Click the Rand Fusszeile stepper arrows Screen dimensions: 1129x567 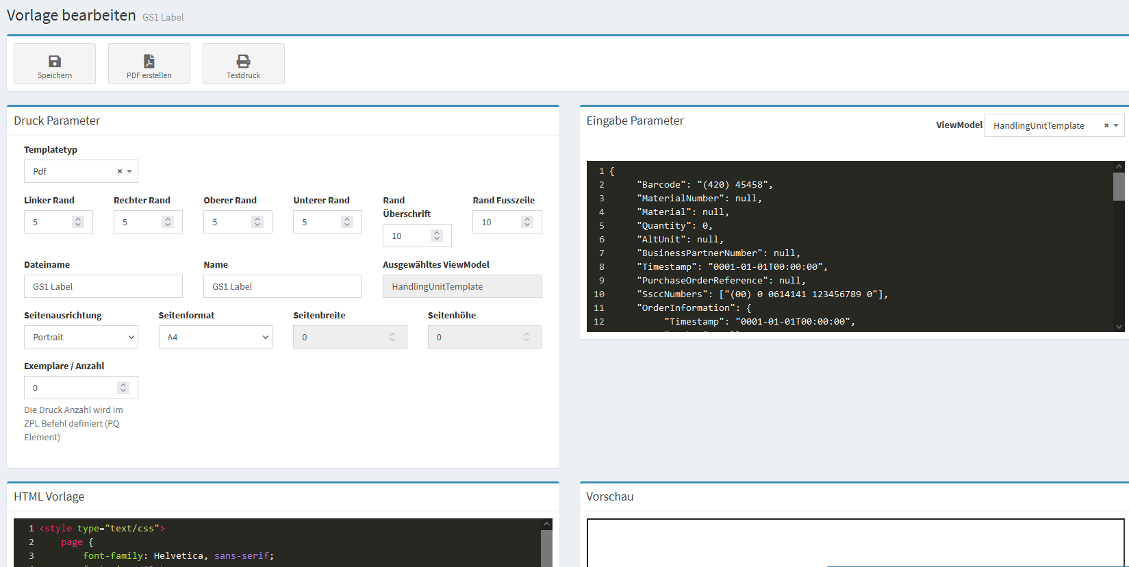[x=527, y=222]
